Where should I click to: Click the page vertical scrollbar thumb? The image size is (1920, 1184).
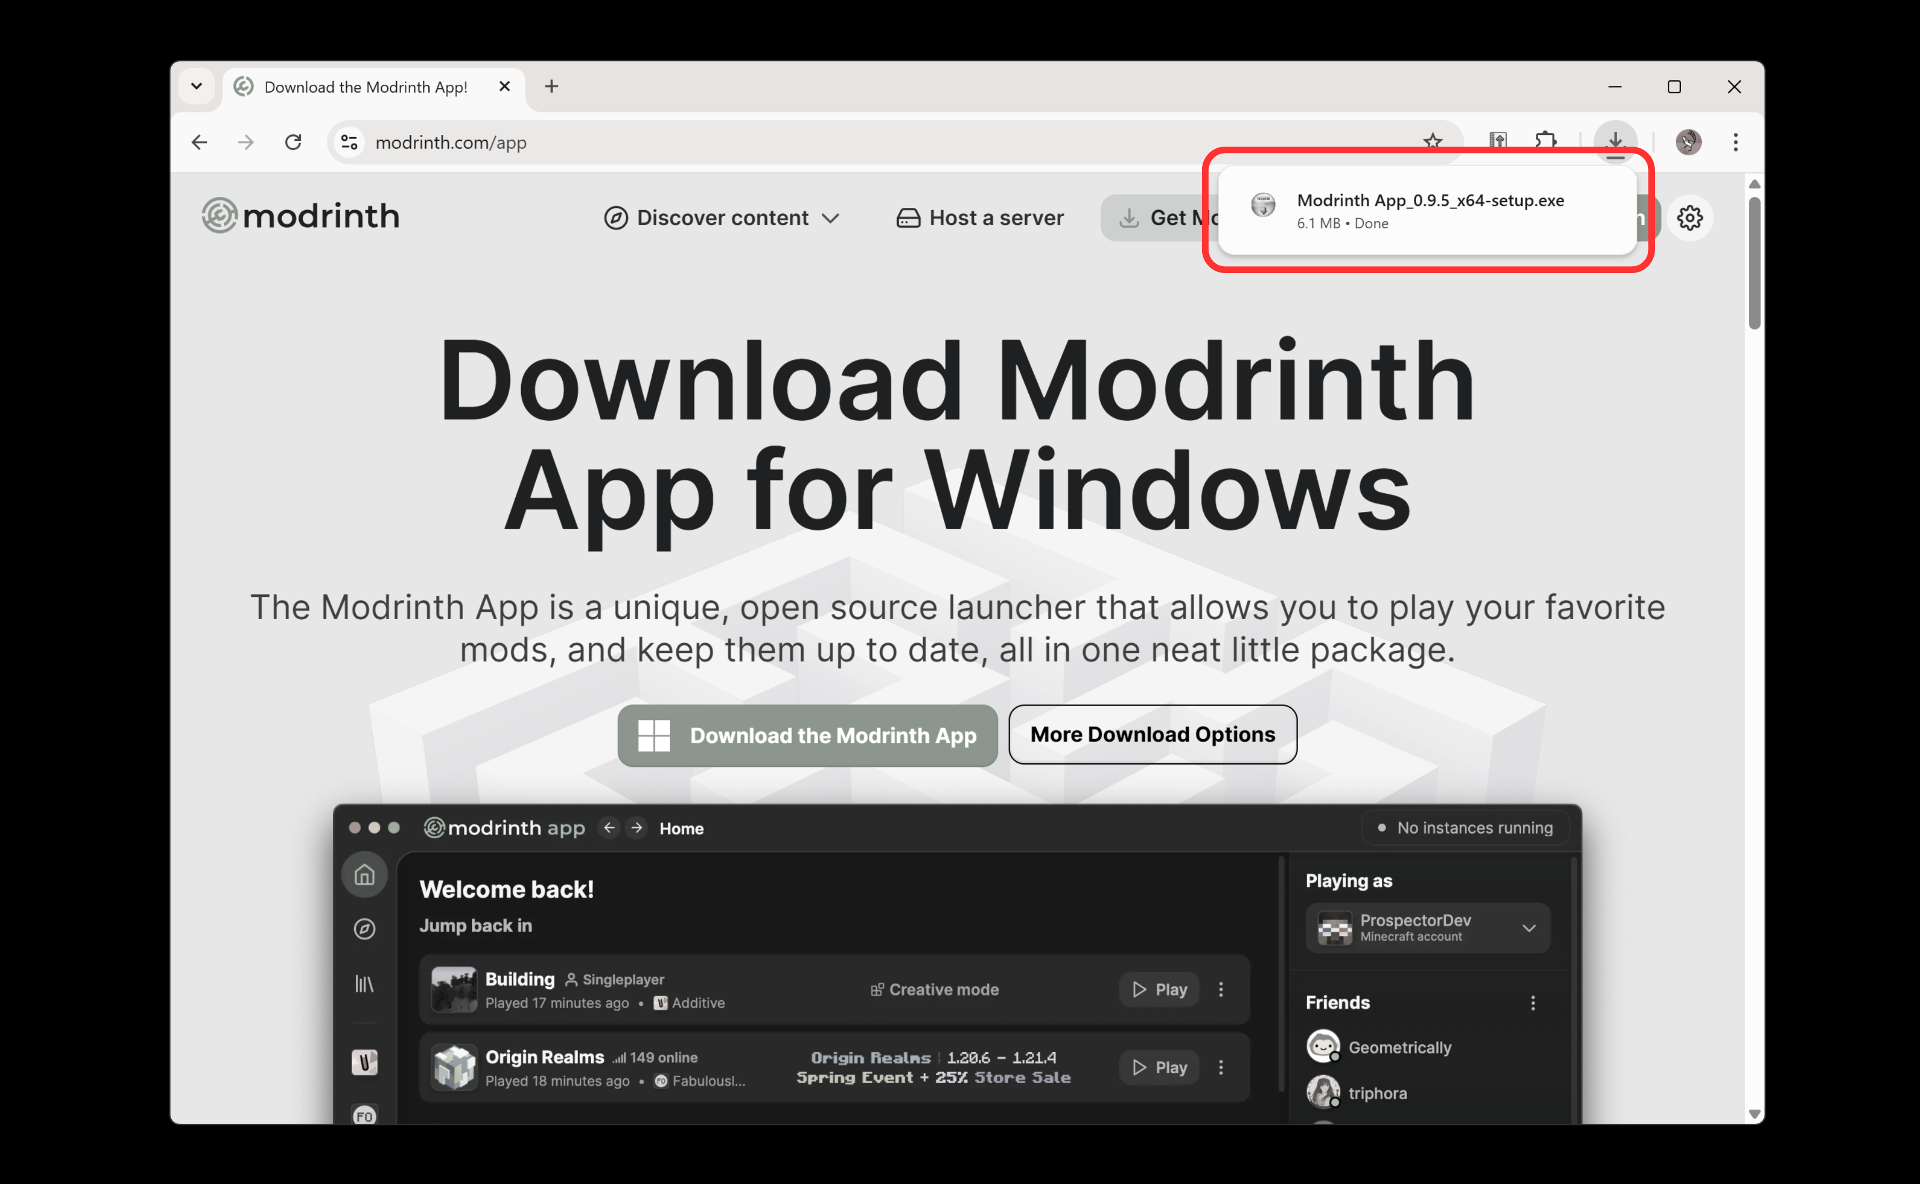pos(1754,262)
